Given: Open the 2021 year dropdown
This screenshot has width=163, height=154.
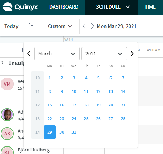Looking at the screenshot, I should [104, 54].
